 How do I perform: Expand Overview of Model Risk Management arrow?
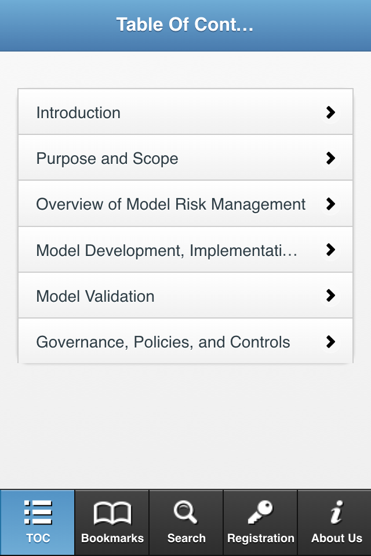click(330, 204)
